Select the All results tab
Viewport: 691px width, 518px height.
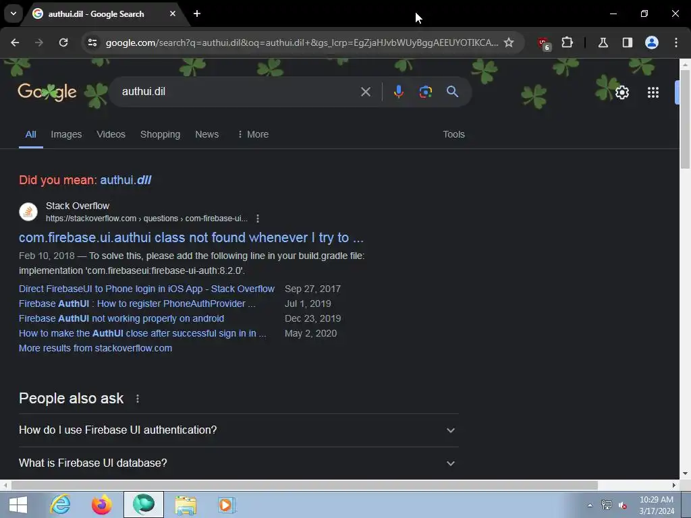coord(30,134)
